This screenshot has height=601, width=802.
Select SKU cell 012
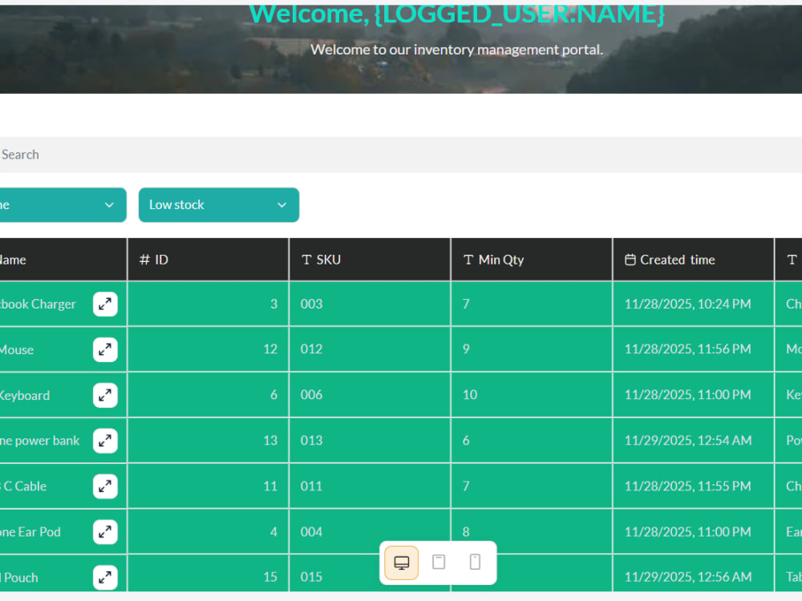tap(370, 349)
